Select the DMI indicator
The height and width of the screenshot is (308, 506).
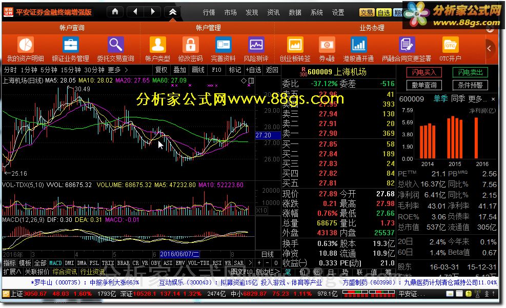point(69,263)
